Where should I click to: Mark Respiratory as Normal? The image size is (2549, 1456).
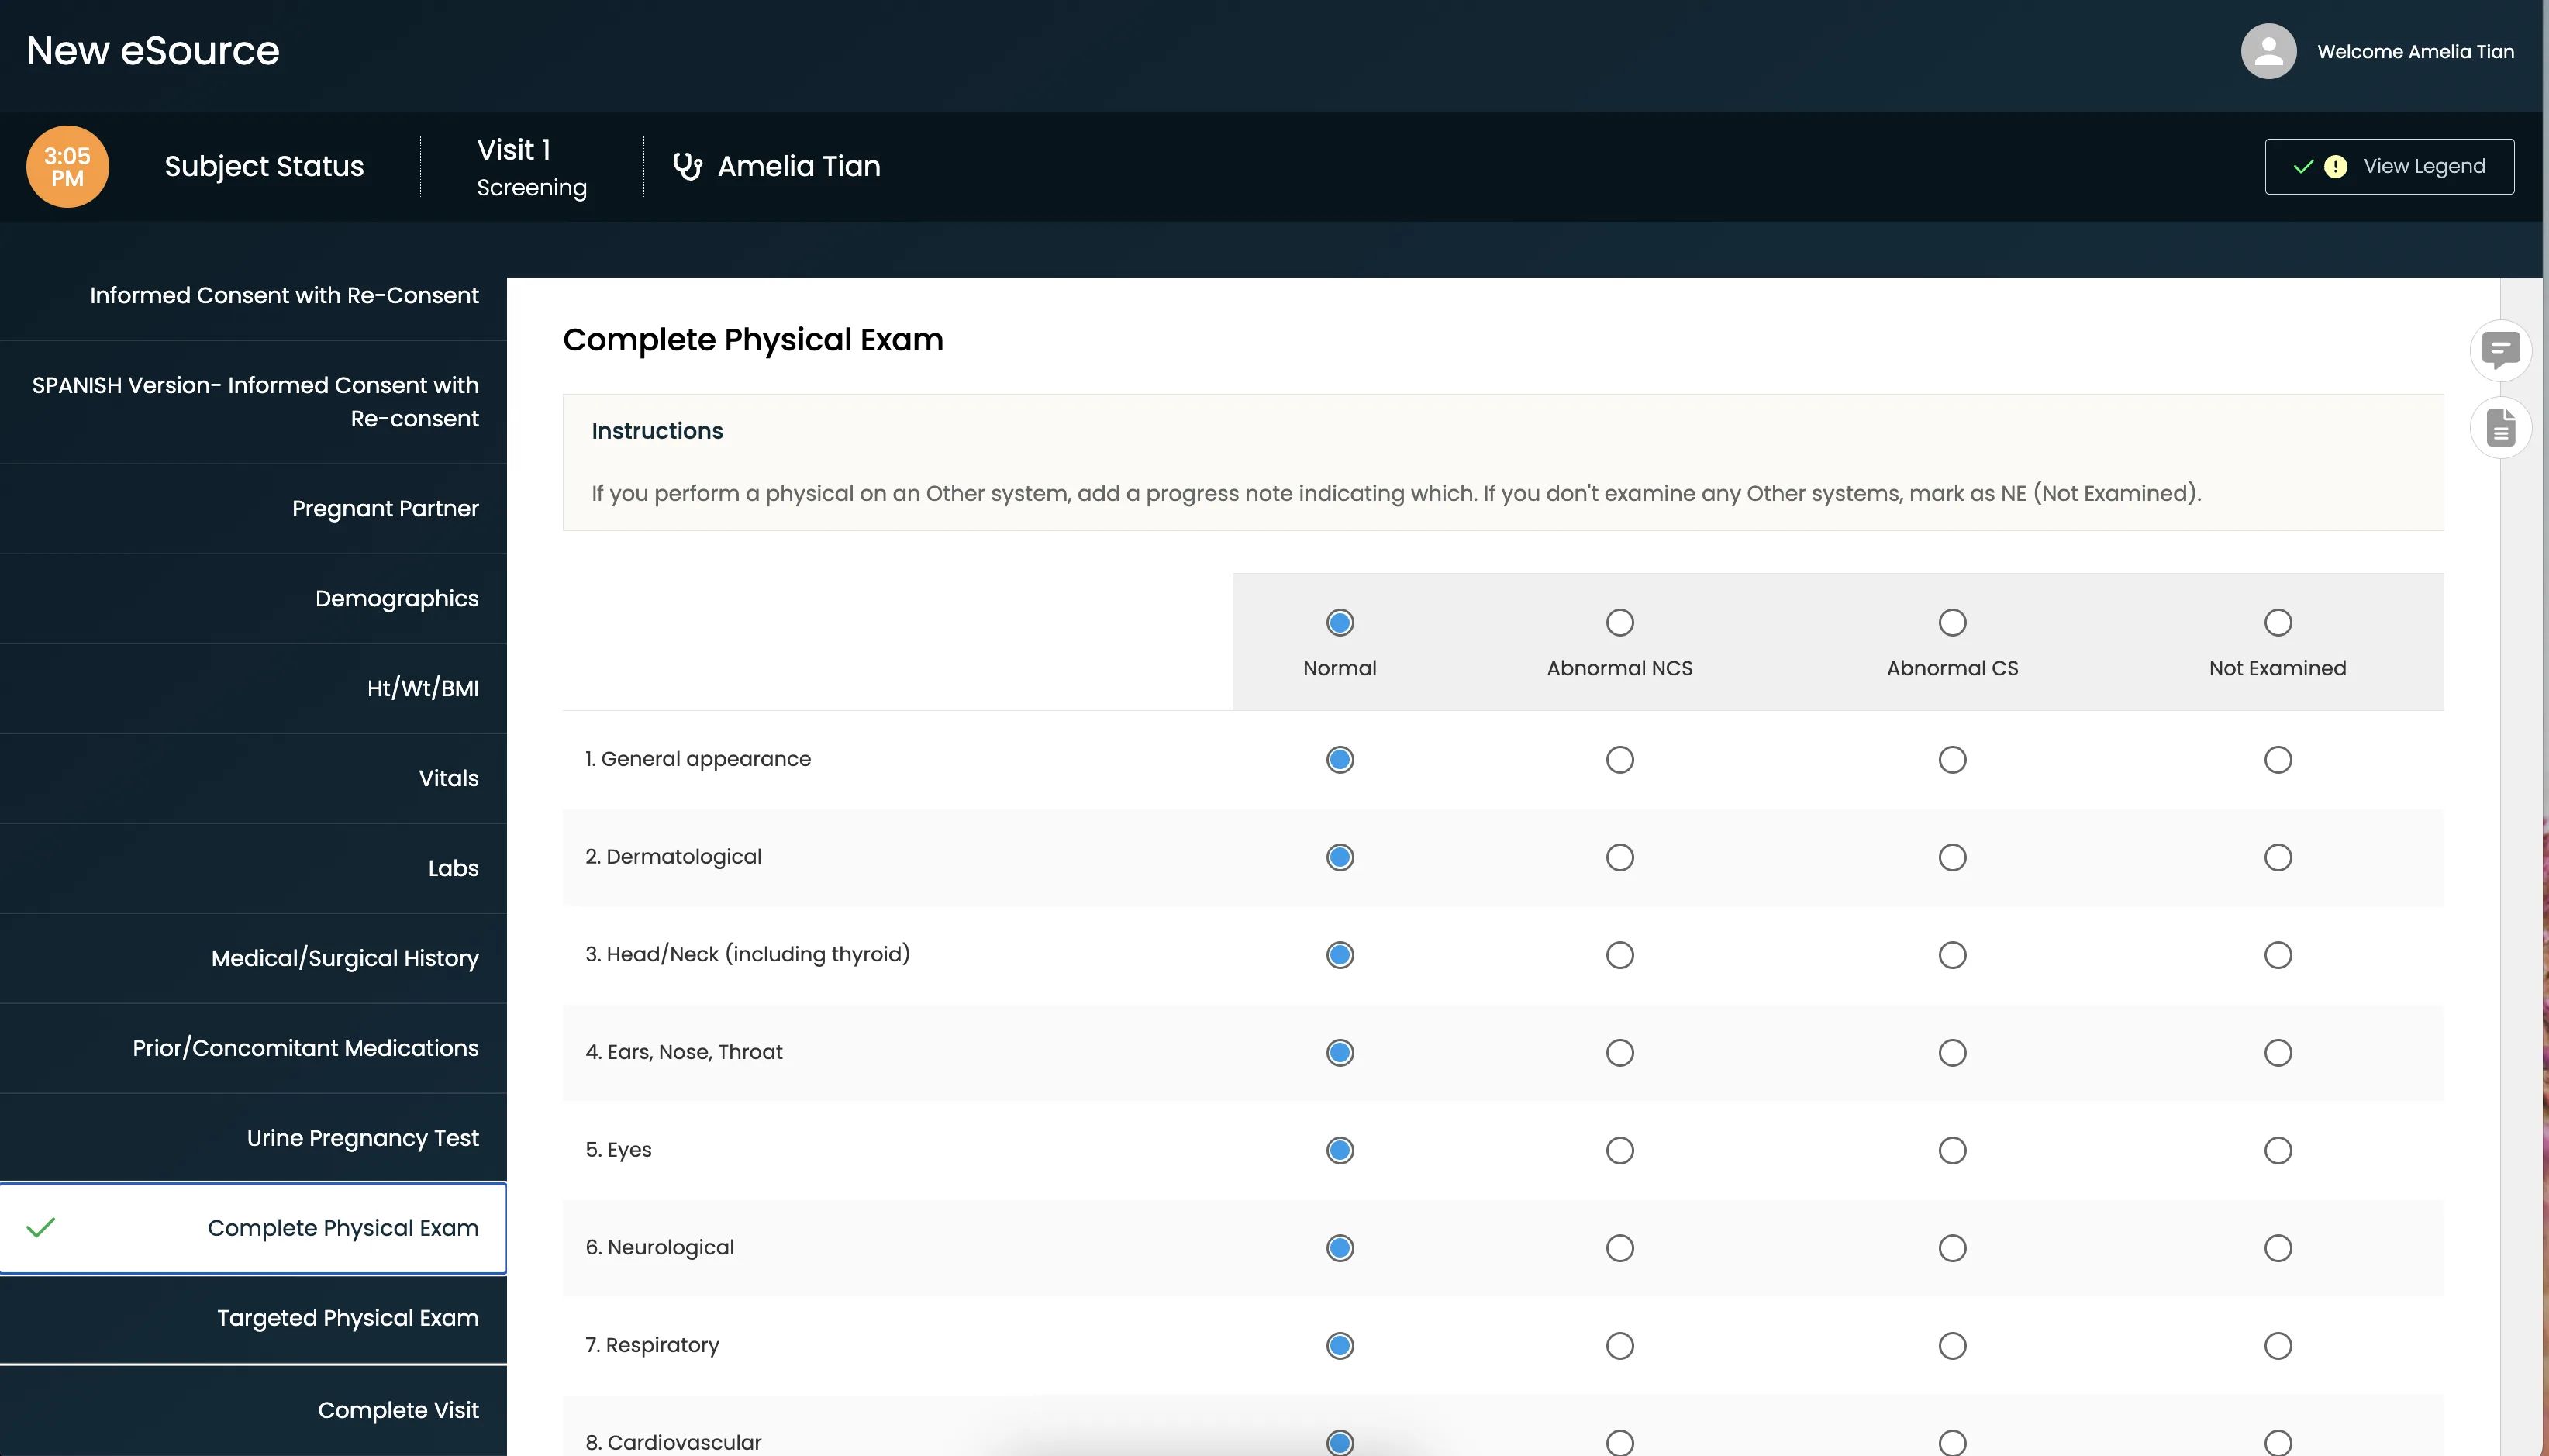(1340, 1346)
